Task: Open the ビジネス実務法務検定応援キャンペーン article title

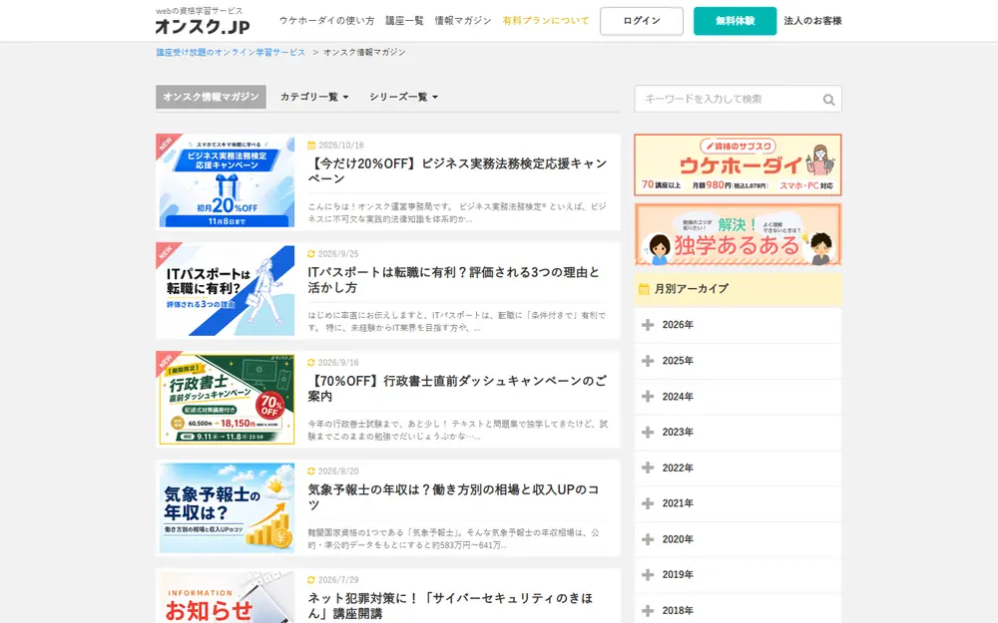Action: [457, 171]
